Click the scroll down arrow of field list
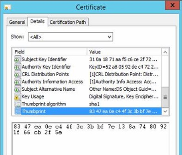This screenshot has width=182, height=155. tap(165, 111)
